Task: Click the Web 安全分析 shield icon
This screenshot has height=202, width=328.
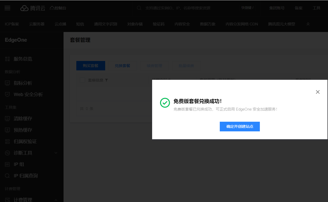Action: [7, 95]
